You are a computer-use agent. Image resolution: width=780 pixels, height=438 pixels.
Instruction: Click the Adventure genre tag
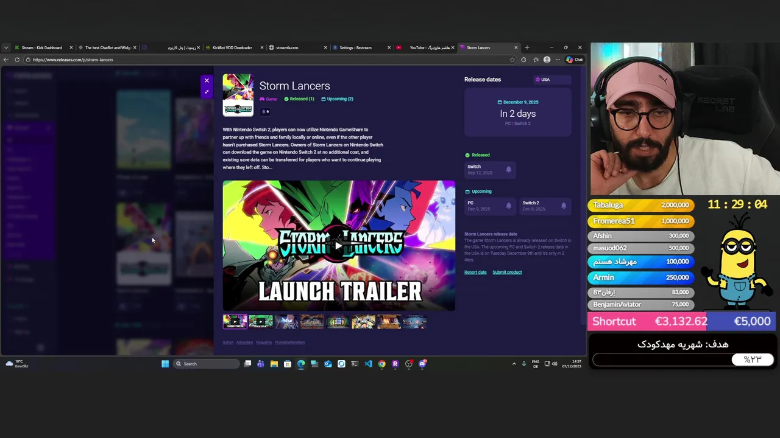coord(244,342)
